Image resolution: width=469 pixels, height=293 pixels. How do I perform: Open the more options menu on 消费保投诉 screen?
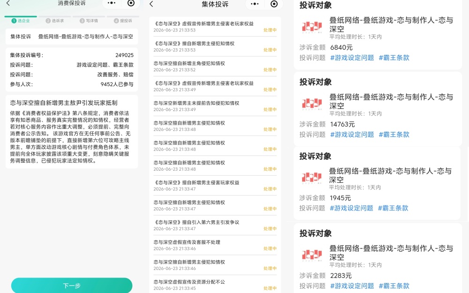tap(112, 3)
